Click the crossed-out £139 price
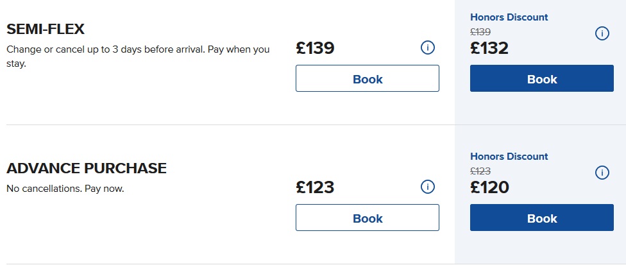Image resolution: width=626 pixels, height=265 pixels. (480, 31)
